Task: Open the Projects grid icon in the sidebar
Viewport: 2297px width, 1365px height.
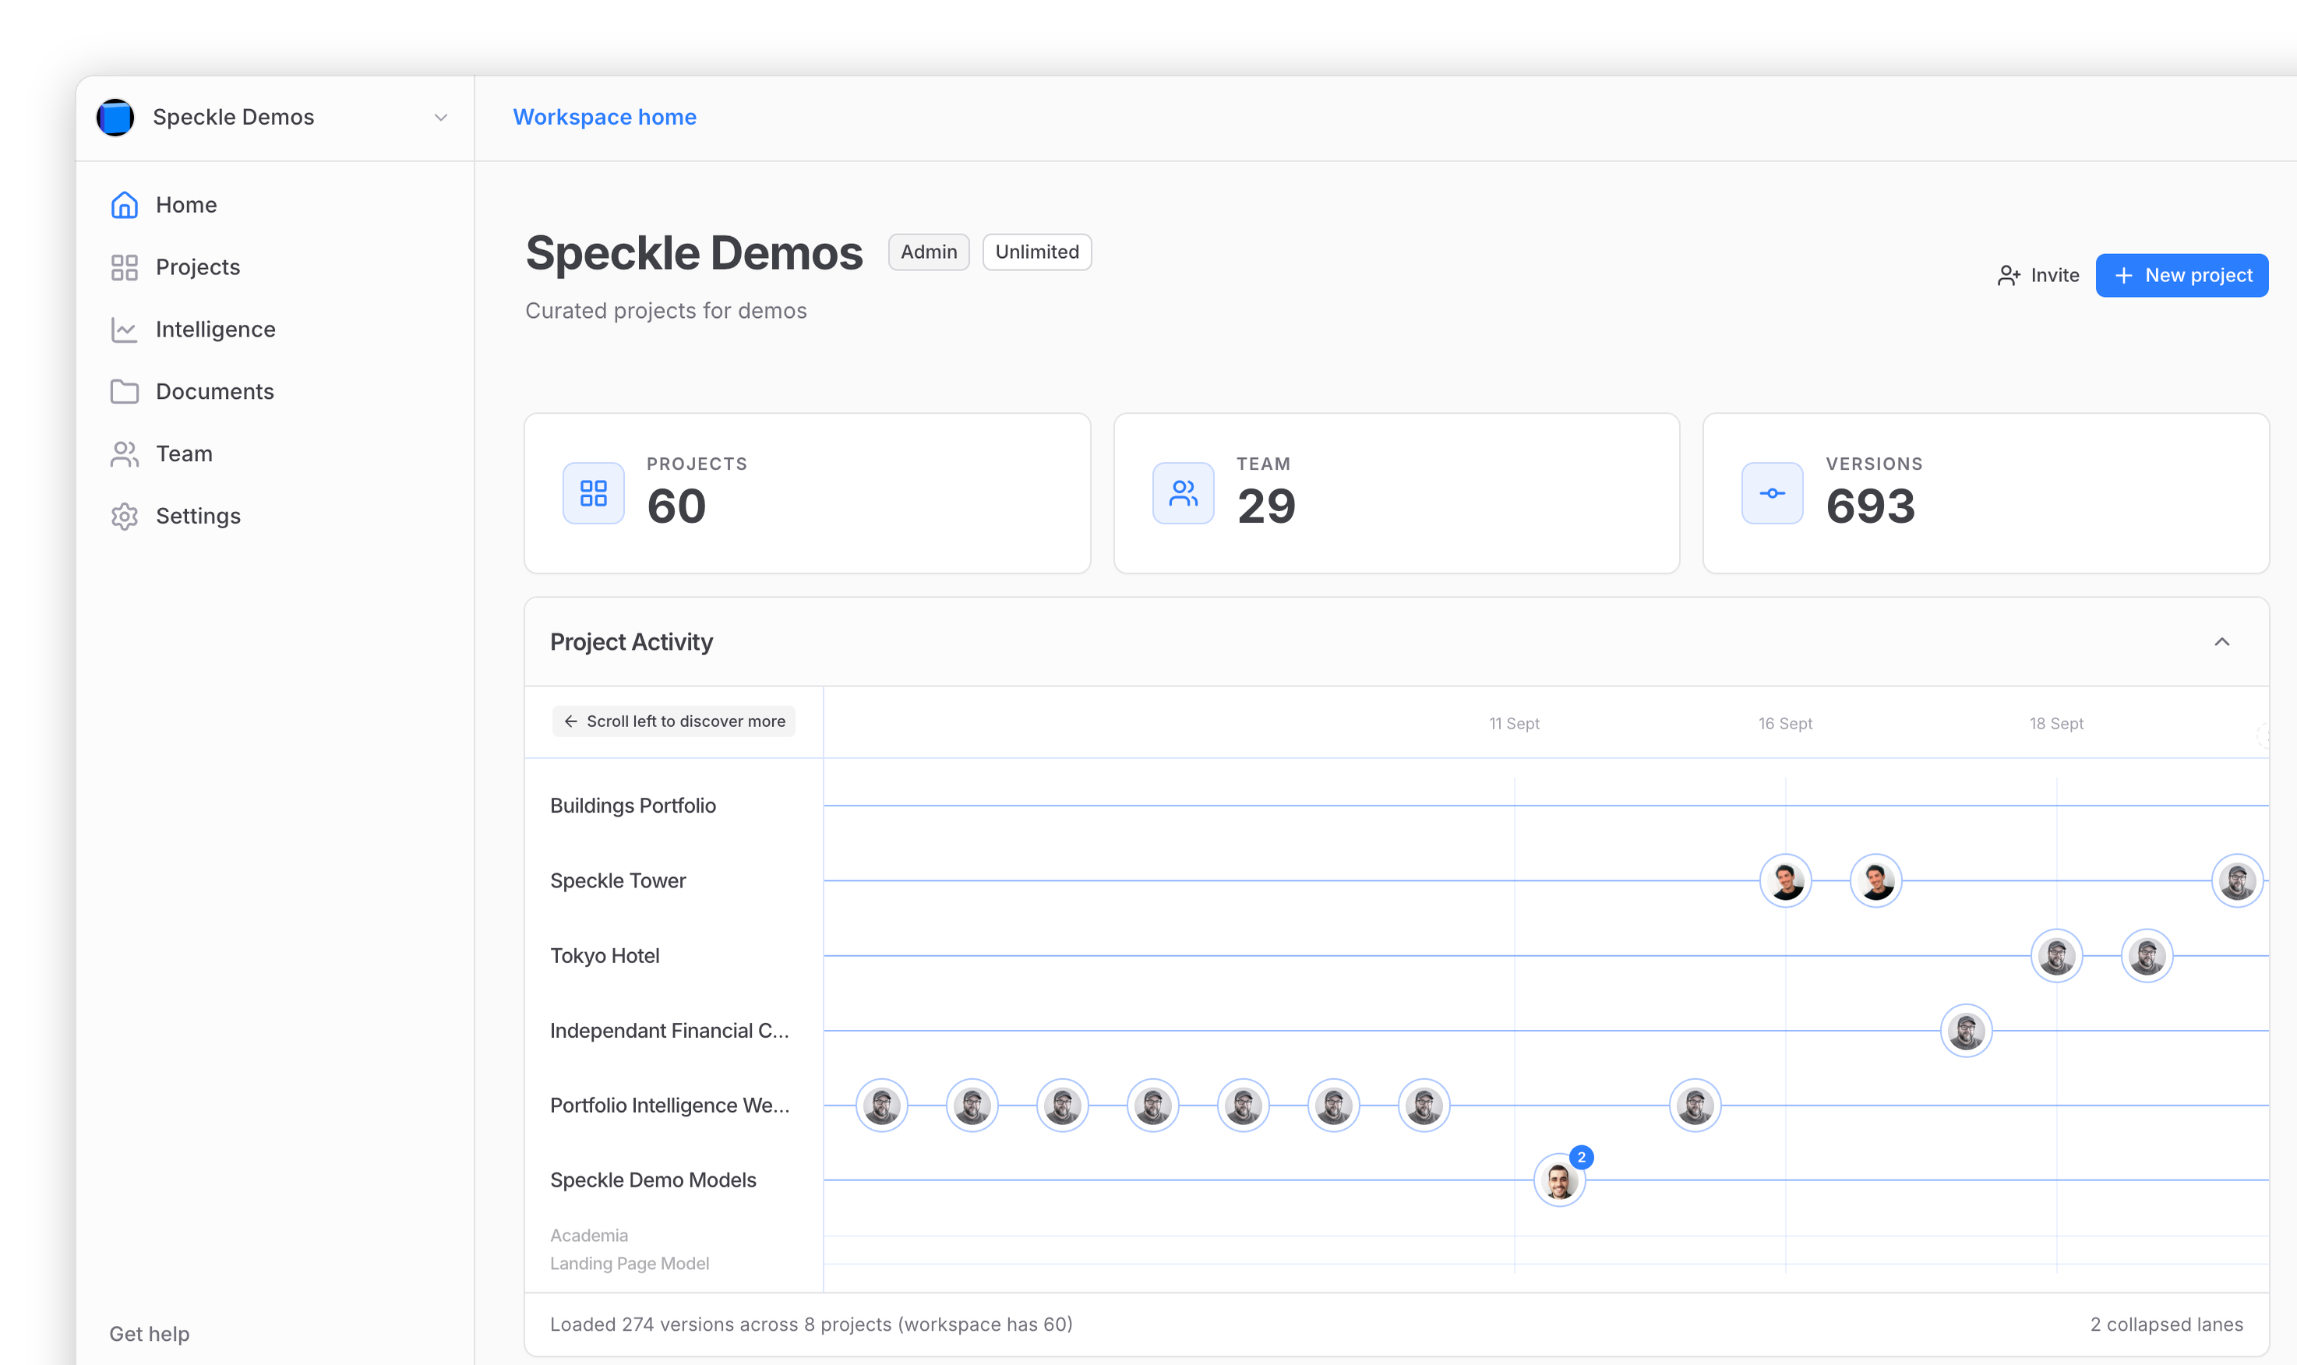Action: pos(124,268)
